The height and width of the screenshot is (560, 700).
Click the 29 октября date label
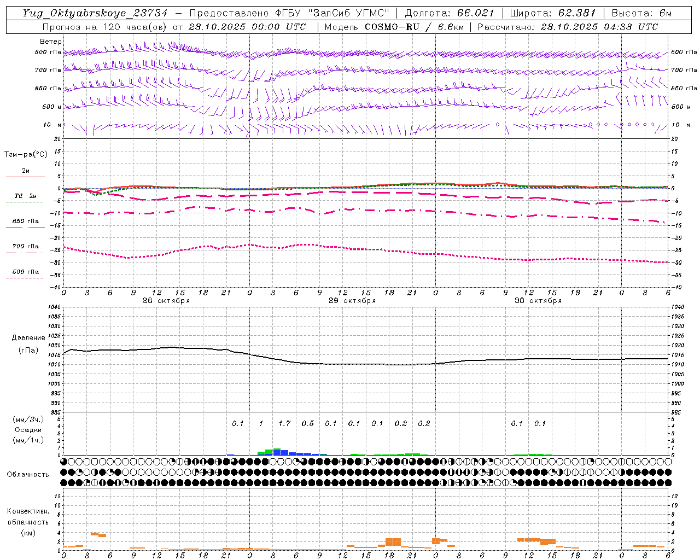coord(352,301)
